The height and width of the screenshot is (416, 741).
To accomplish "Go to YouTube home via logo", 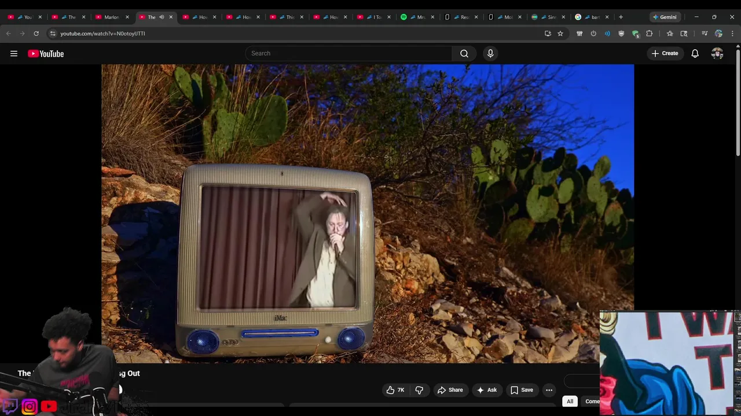I will (46, 54).
